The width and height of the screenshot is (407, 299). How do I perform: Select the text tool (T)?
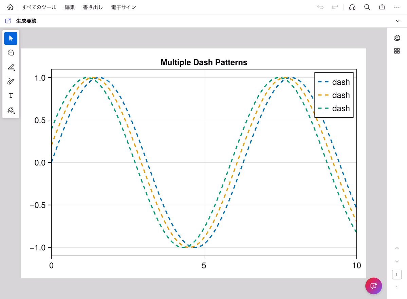point(11,96)
